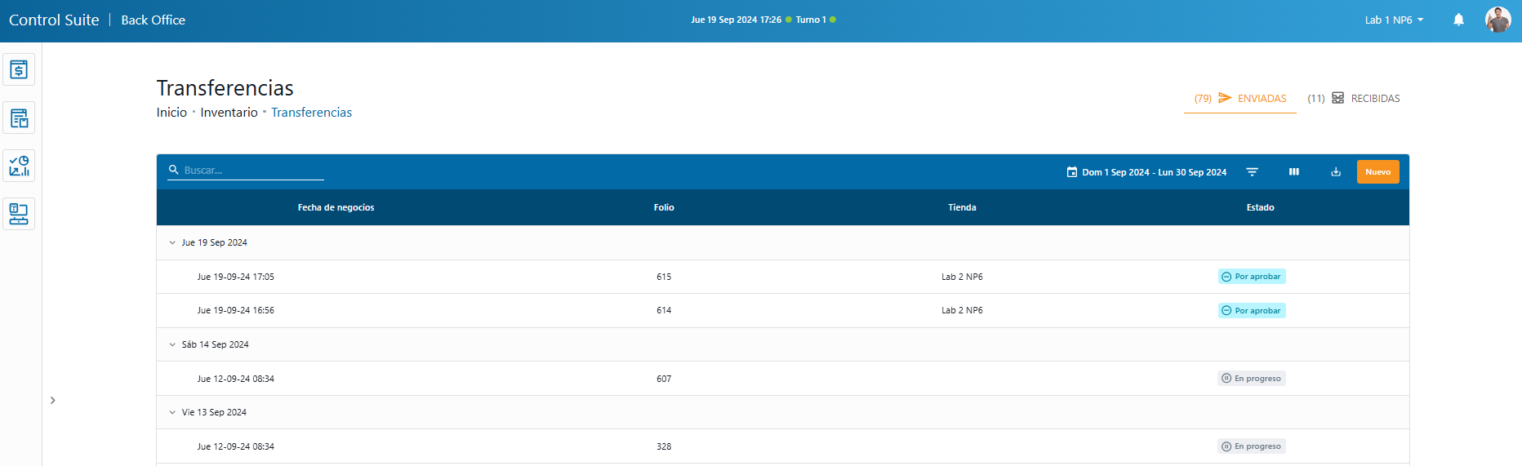Open the filter icon in table toolbar
1522x466 pixels.
(1252, 172)
